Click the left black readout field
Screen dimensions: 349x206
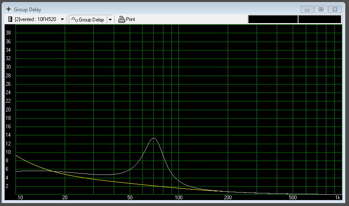(273, 19)
